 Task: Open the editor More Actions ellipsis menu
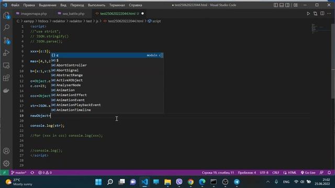tap(329, 14)
